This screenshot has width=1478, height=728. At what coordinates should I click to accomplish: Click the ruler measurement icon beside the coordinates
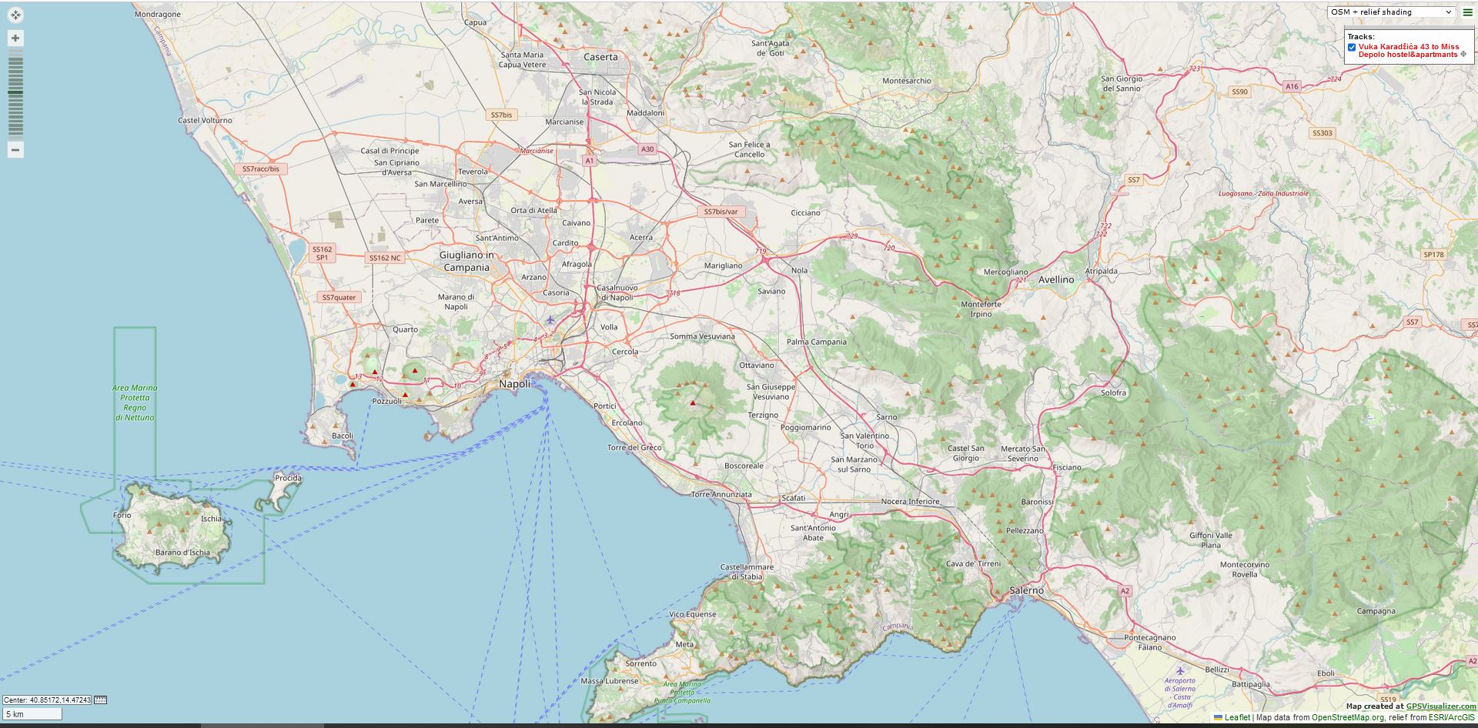click(100, 700)
